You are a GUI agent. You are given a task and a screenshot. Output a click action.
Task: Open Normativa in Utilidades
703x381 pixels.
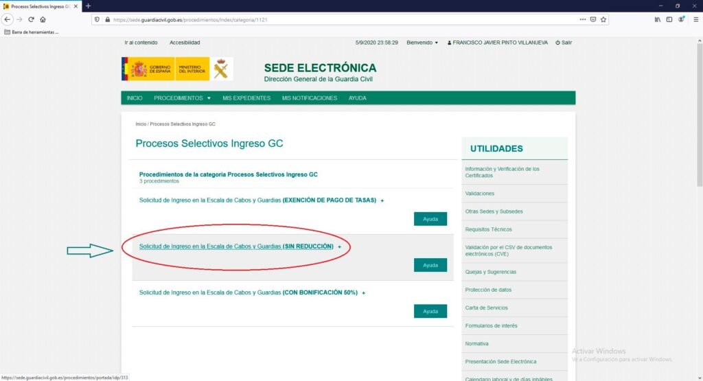click(476, 344)
